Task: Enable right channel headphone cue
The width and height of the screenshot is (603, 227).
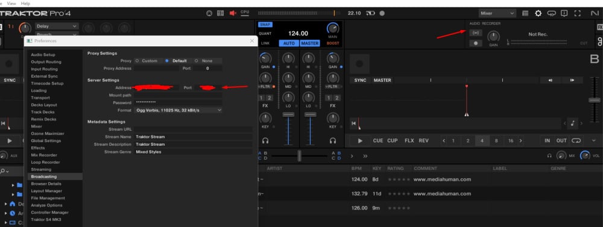Action: coord(333,140)
